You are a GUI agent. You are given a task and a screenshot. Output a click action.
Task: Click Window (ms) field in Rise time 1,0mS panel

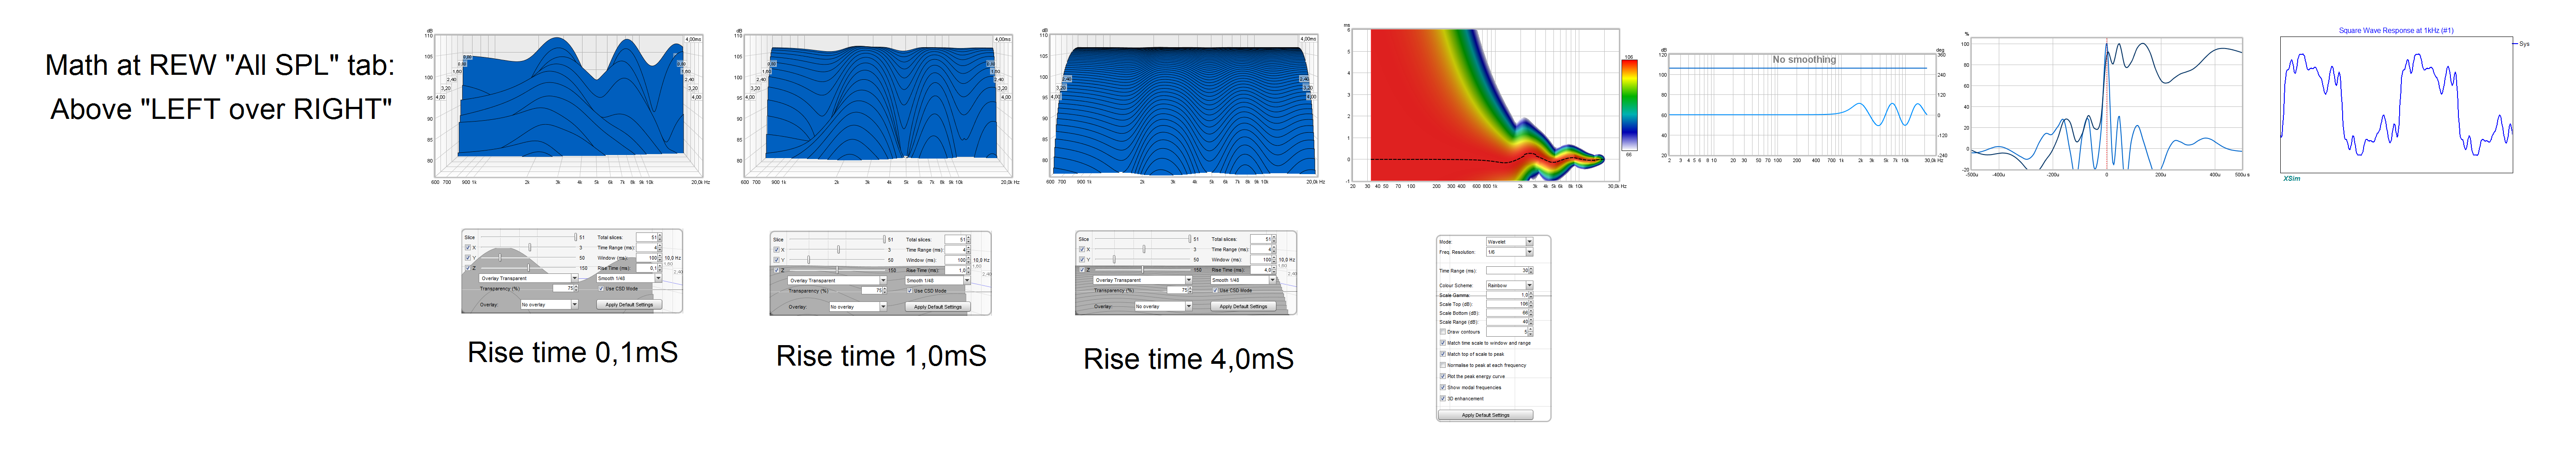coord(957,260)
